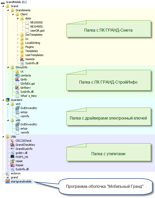Click the POIFS_HS program icon
Screen dimensions: 155x198
pyautogui.click(x=12, y=157)
